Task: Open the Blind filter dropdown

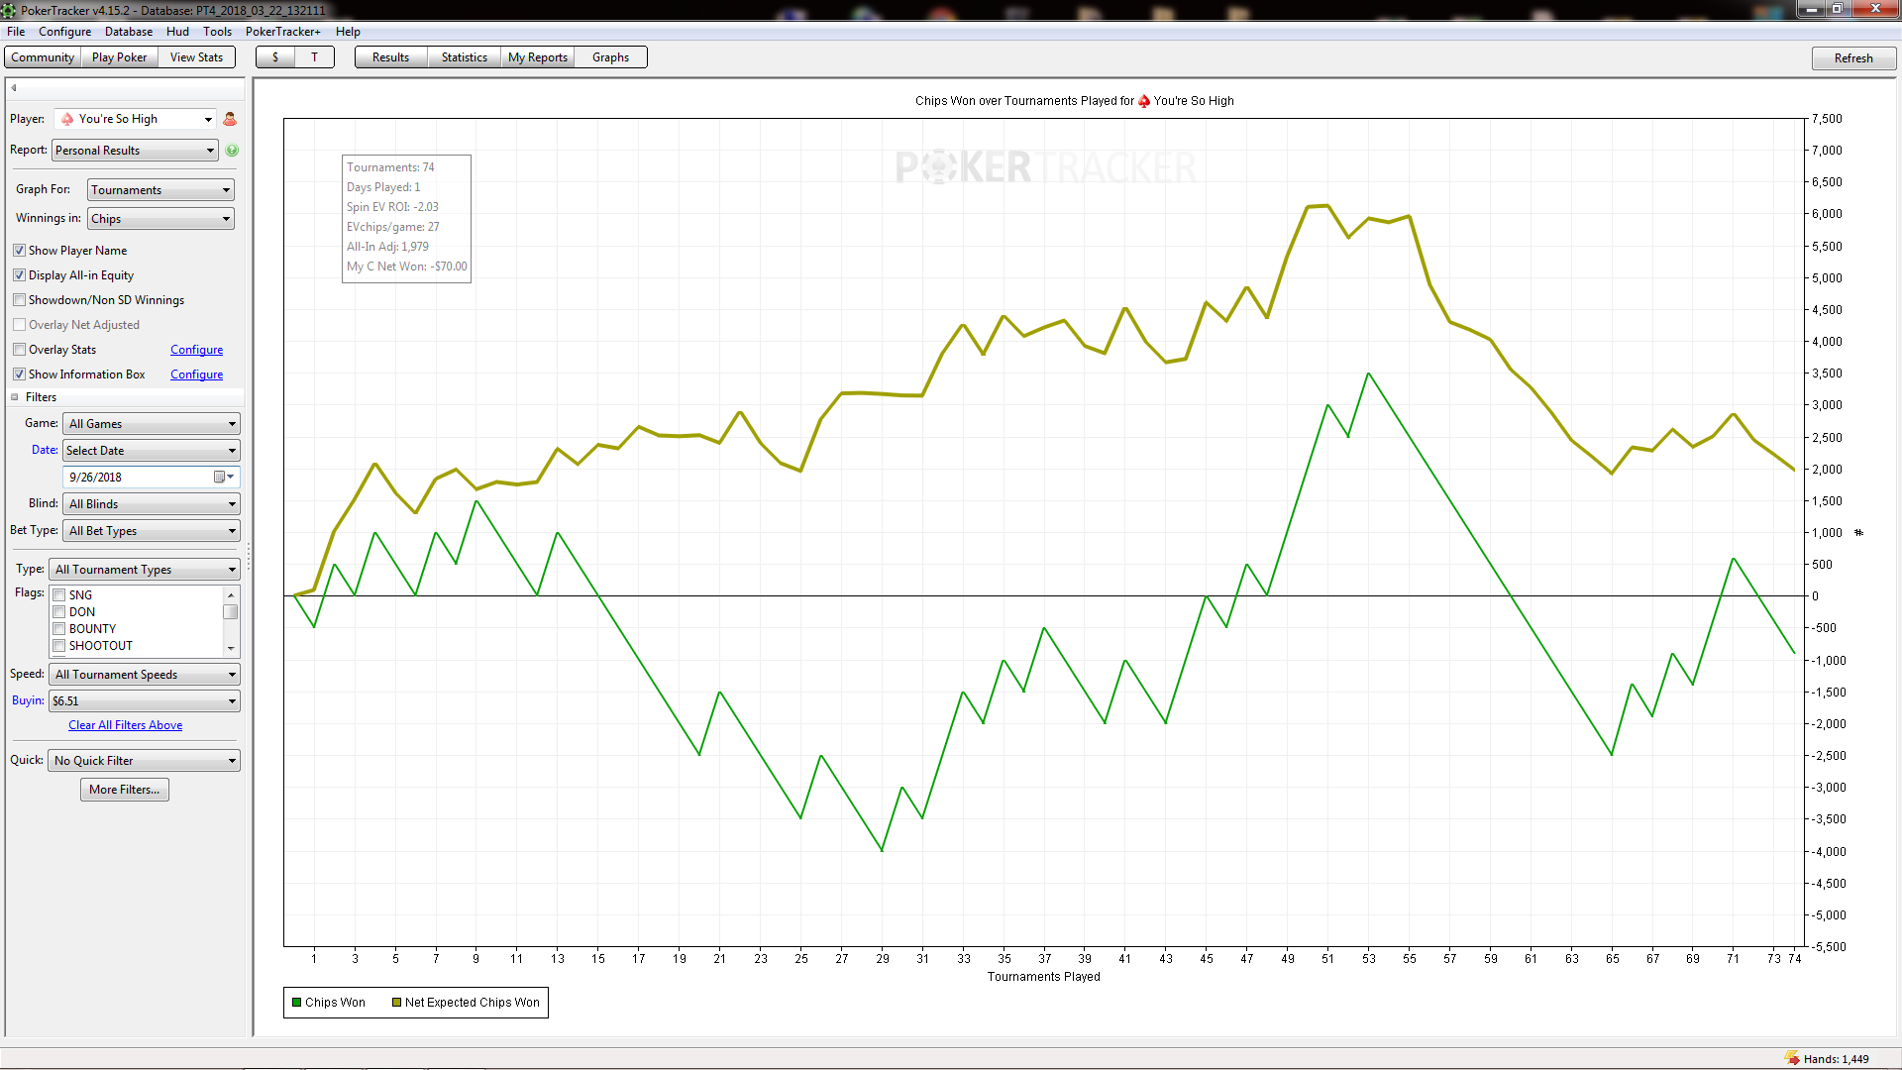Action: [152, 504]
